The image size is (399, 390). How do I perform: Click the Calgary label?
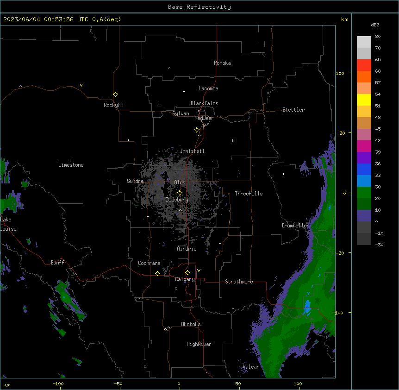pos(185,279)
